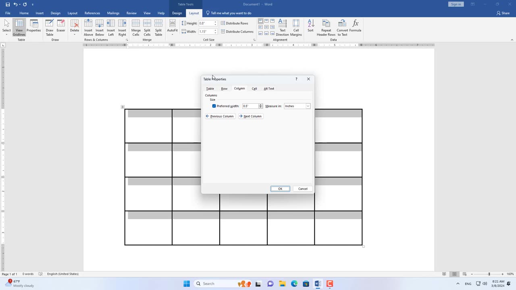Click the ribbon Width input field
The image size is (516, 290).
[206, 31]
